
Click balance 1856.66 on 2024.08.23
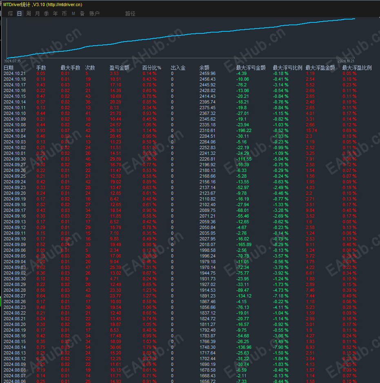point(207,307)
